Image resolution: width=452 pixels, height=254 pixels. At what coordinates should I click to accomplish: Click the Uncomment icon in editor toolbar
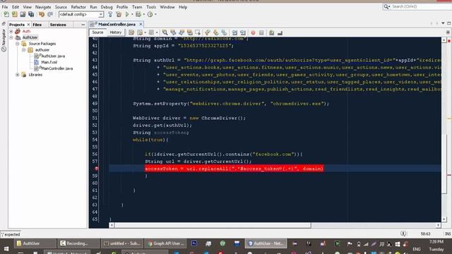tap(280, 32)
